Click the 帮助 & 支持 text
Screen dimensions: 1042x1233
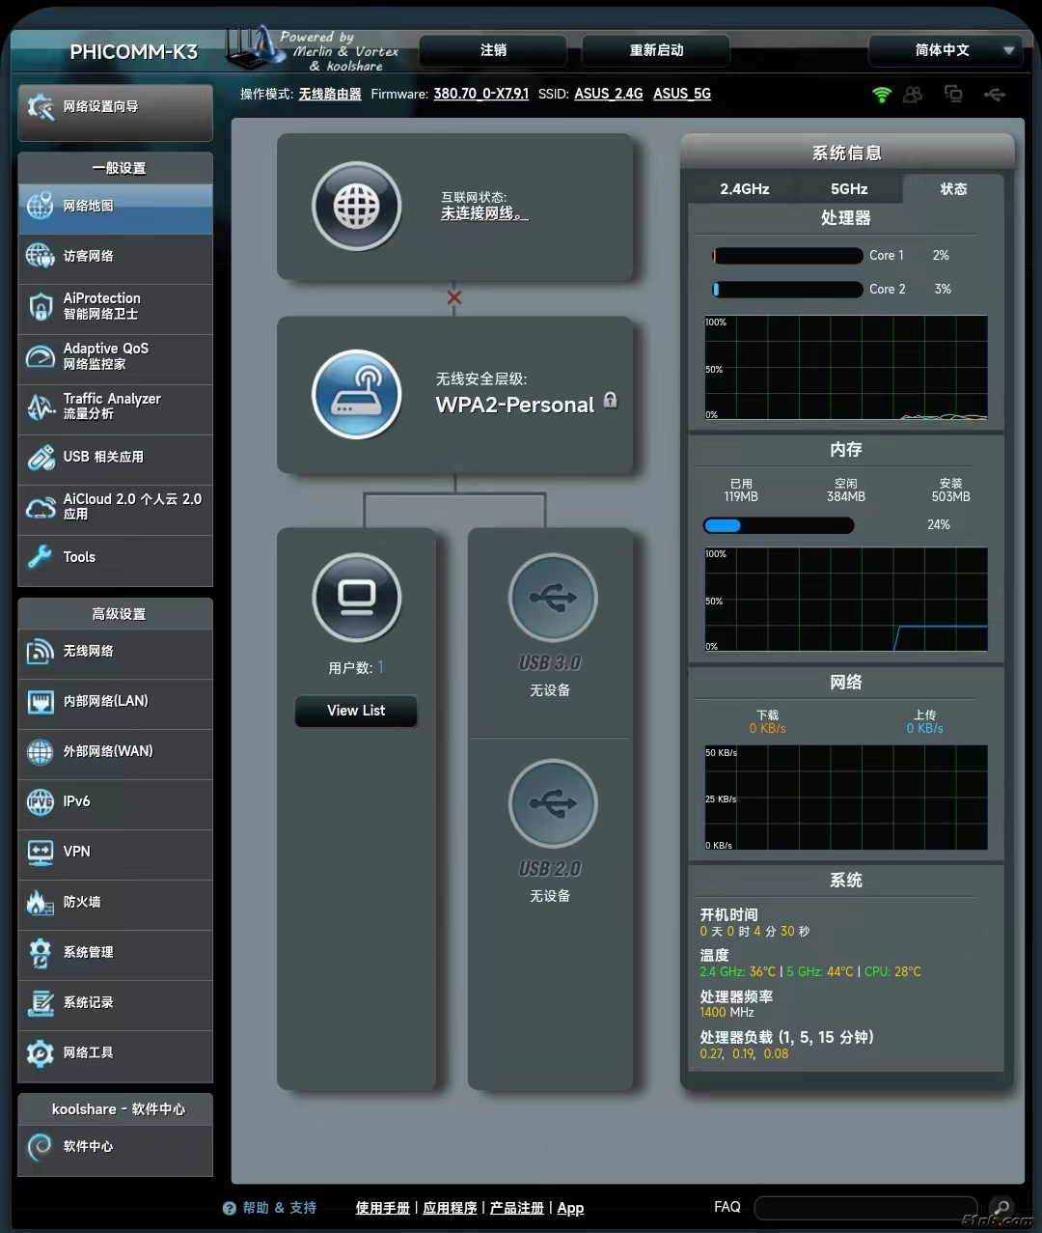tap(279, 1208)
